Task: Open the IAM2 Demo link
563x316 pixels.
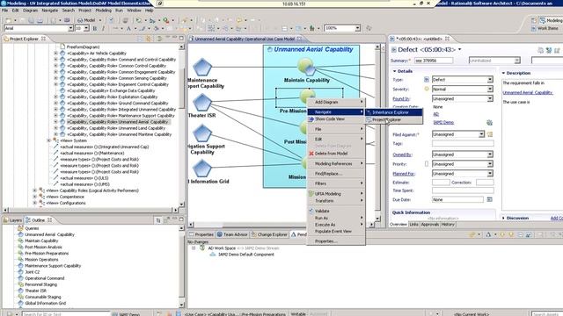Action: coord(443,123)
